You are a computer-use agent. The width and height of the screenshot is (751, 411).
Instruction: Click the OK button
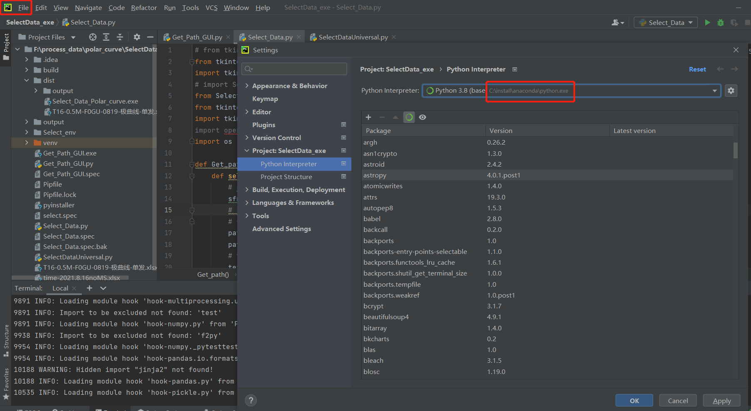pyautogui.click(x=634, y=401)
